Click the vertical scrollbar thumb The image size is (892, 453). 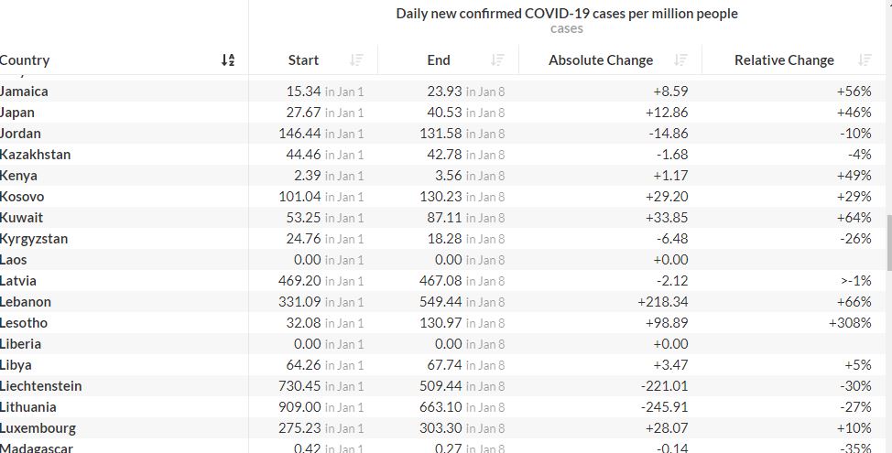coord(889,243)
